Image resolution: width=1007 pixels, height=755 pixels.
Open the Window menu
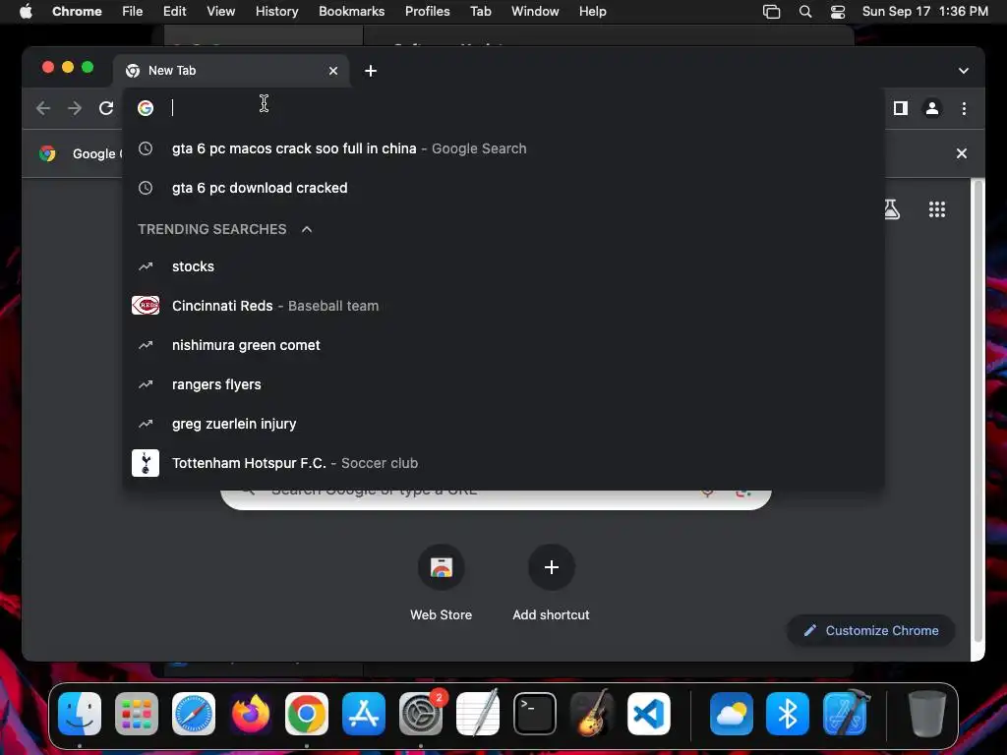(x=535, y=12)
